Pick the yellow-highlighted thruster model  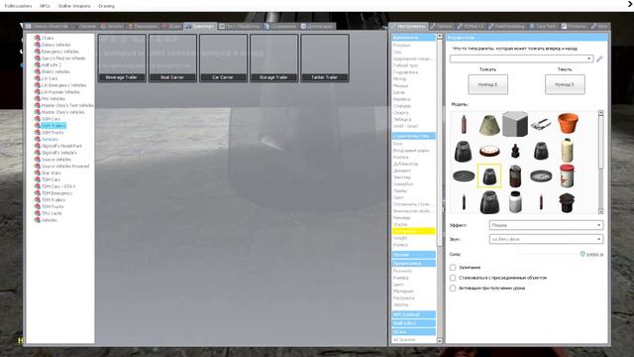tap(489, 177)
